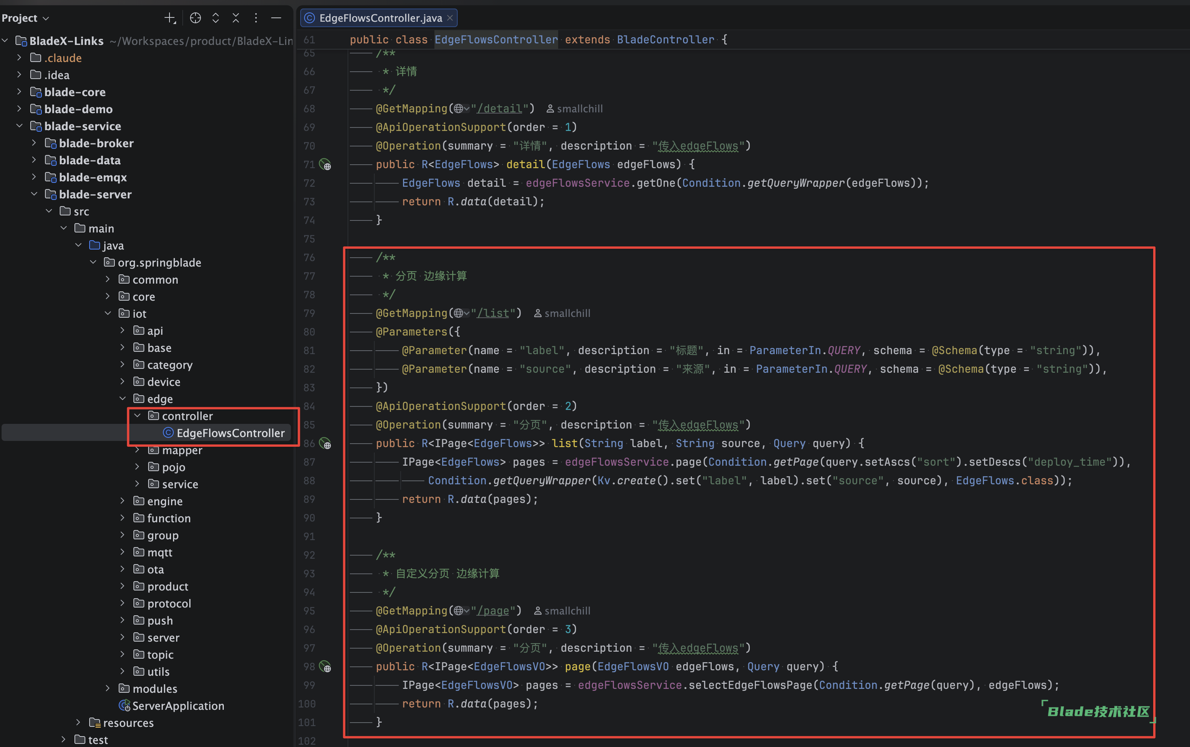This screenshot has width=1190, height=747.
Task: Click globe URL icon beside "/detail" mapping
Action: point(459,108)
